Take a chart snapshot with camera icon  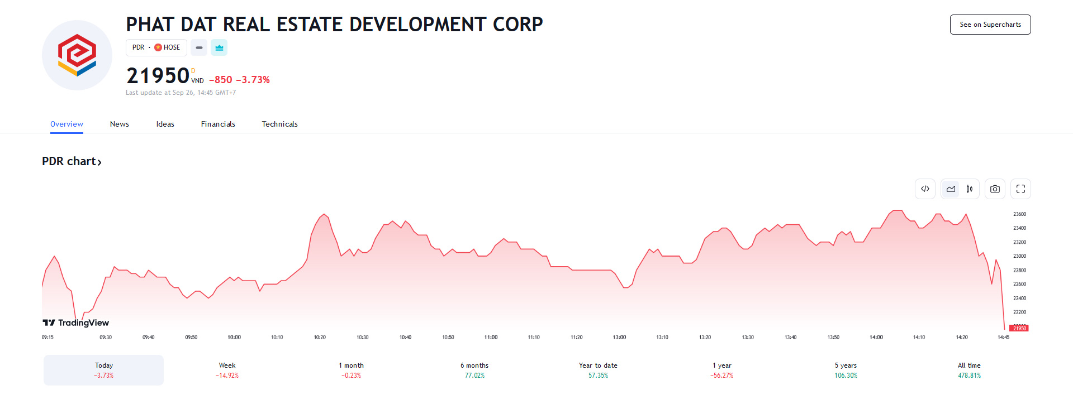(x=995, y=189)
